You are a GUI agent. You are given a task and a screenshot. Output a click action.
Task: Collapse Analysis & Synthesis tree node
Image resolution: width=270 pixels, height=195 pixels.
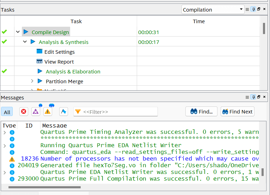click(25, 42)
